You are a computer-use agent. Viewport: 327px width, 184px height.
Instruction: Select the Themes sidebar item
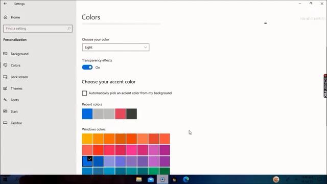click(16, 88)
